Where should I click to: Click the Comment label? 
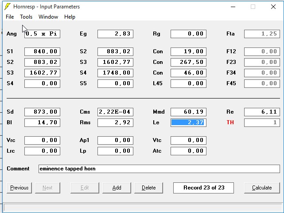coord(18,169)
